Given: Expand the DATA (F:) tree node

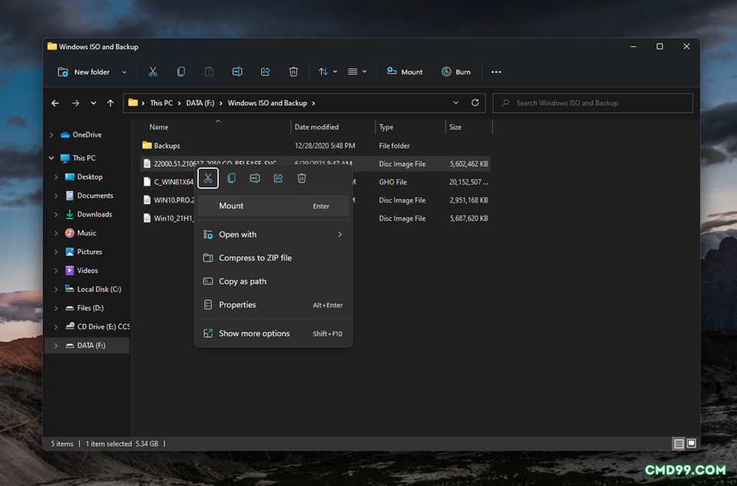Looking at the screenshot, I should tap(56, 345).
